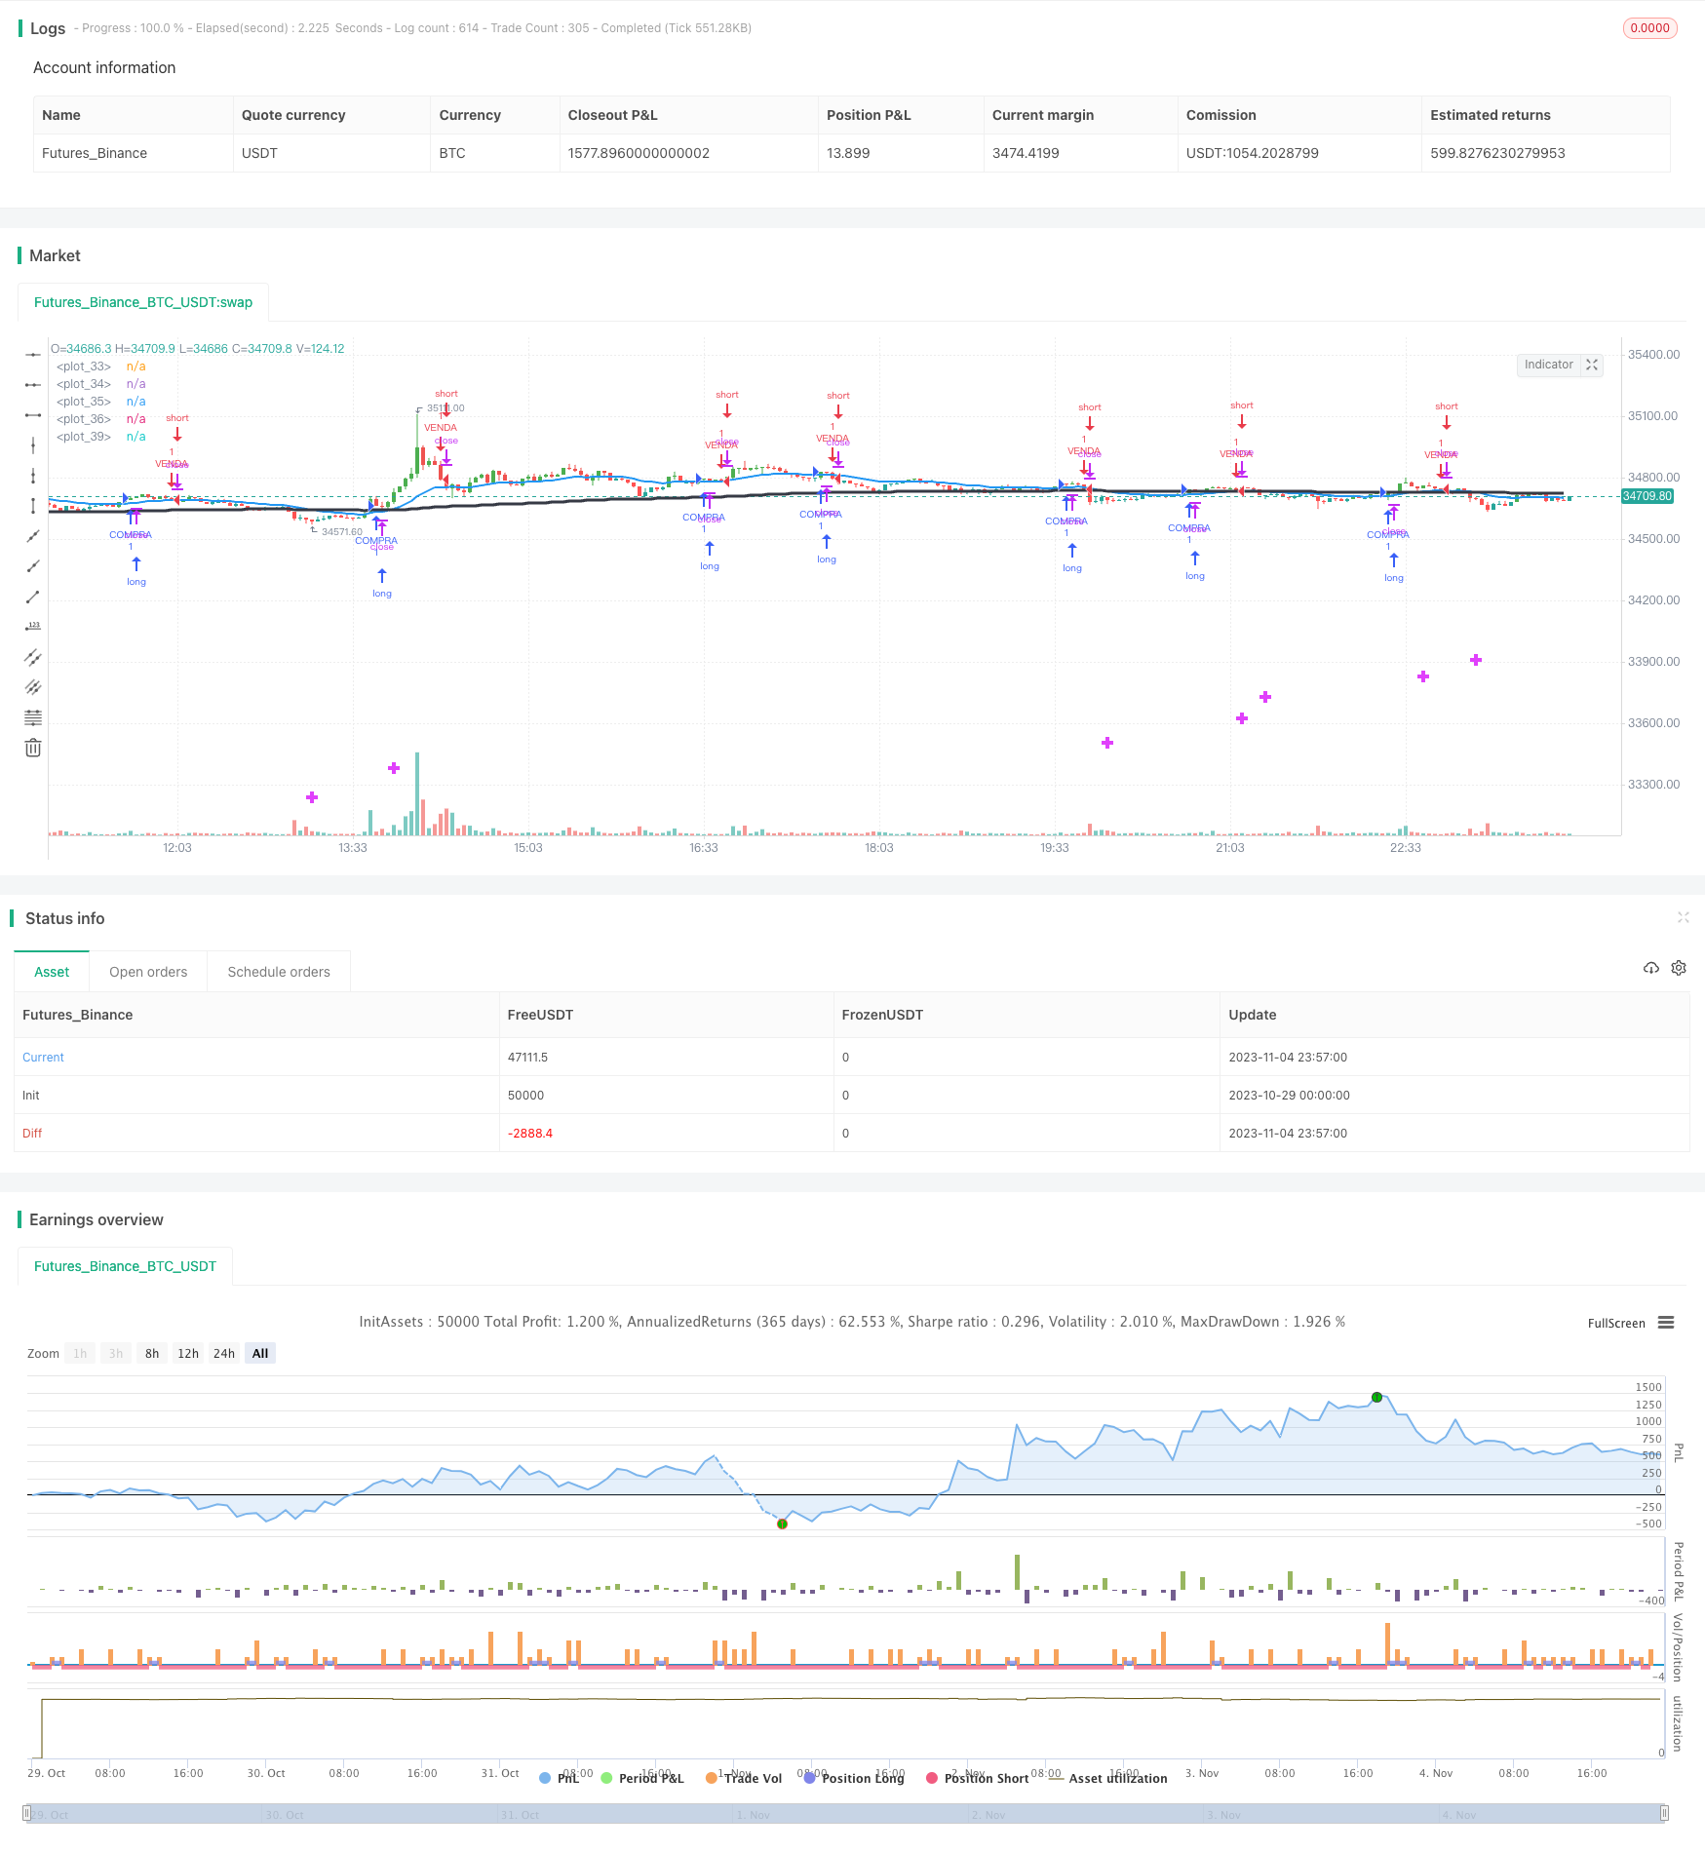Viewport: 1705px width, 1852px height.
Task: Click the right handle of range navigator
Action: click(x=1665, y=1814)
